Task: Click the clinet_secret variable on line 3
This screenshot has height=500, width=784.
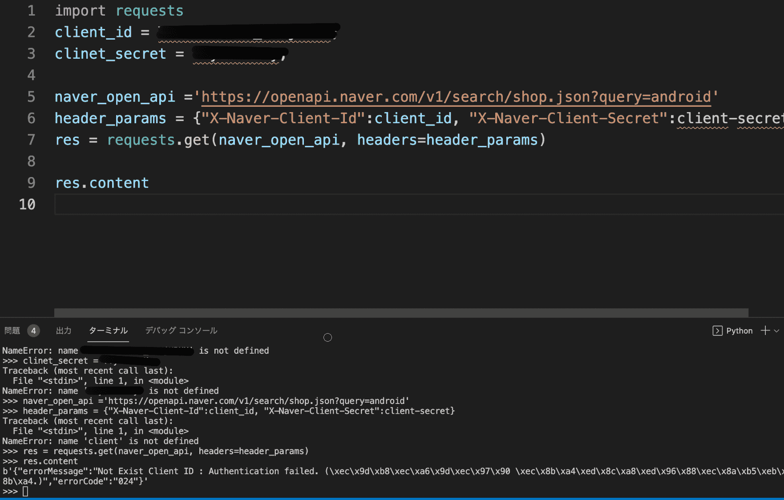Action: point(110,54)
